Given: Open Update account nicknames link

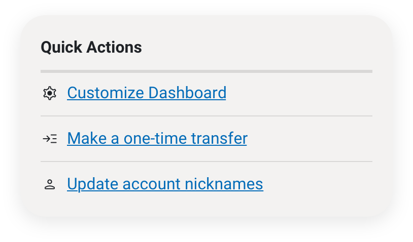Looking at the screenshot, I should [165, 184].
